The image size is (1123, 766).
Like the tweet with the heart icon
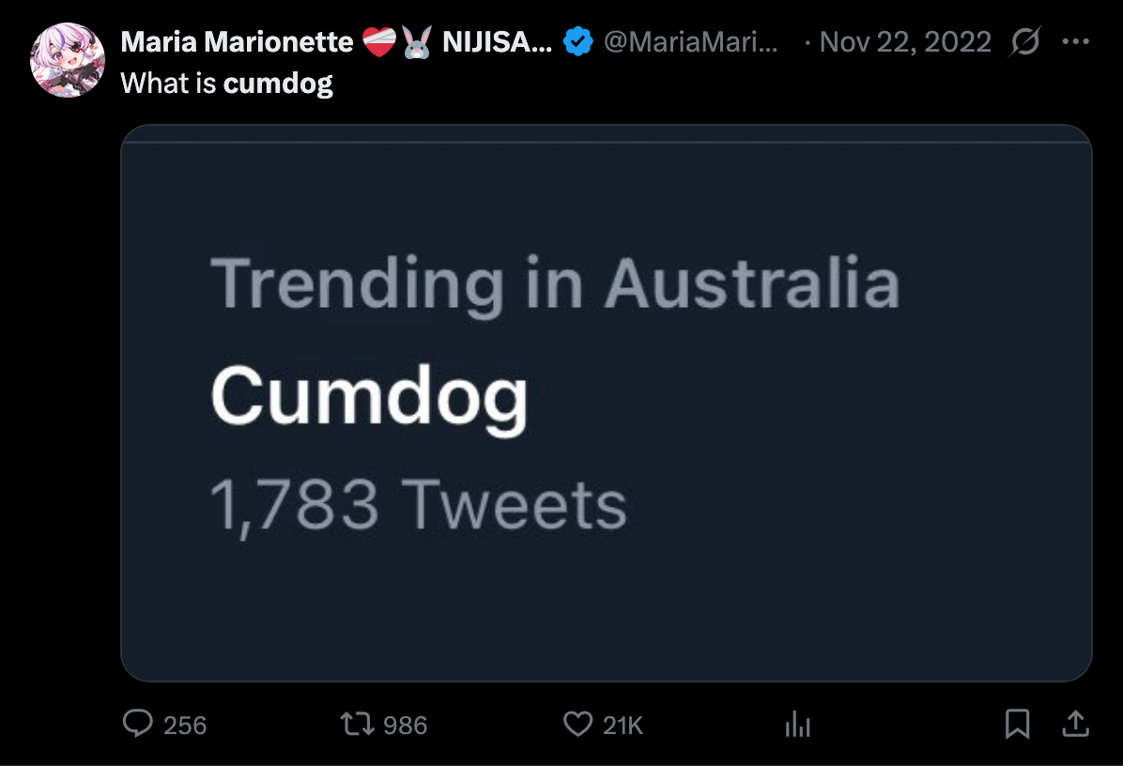[x=577, y=724]
